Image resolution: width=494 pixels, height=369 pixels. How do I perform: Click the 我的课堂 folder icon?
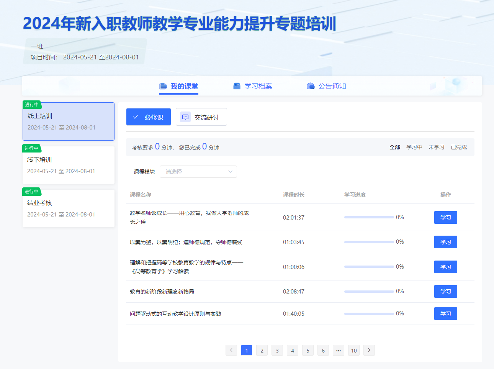[163, 86]
